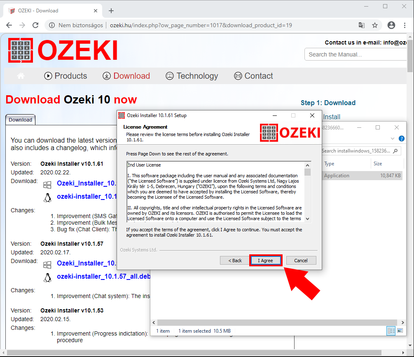Viewport: 414px width, 357px height.
Task: Click the page vertical scrollbar down arrow
Action: point(410,345)
